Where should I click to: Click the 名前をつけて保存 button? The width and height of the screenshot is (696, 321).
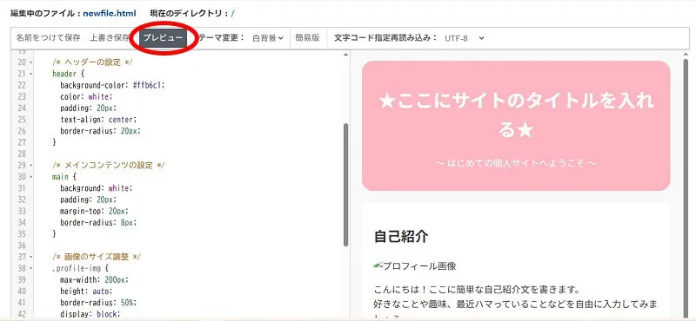(x=48, y=37)
